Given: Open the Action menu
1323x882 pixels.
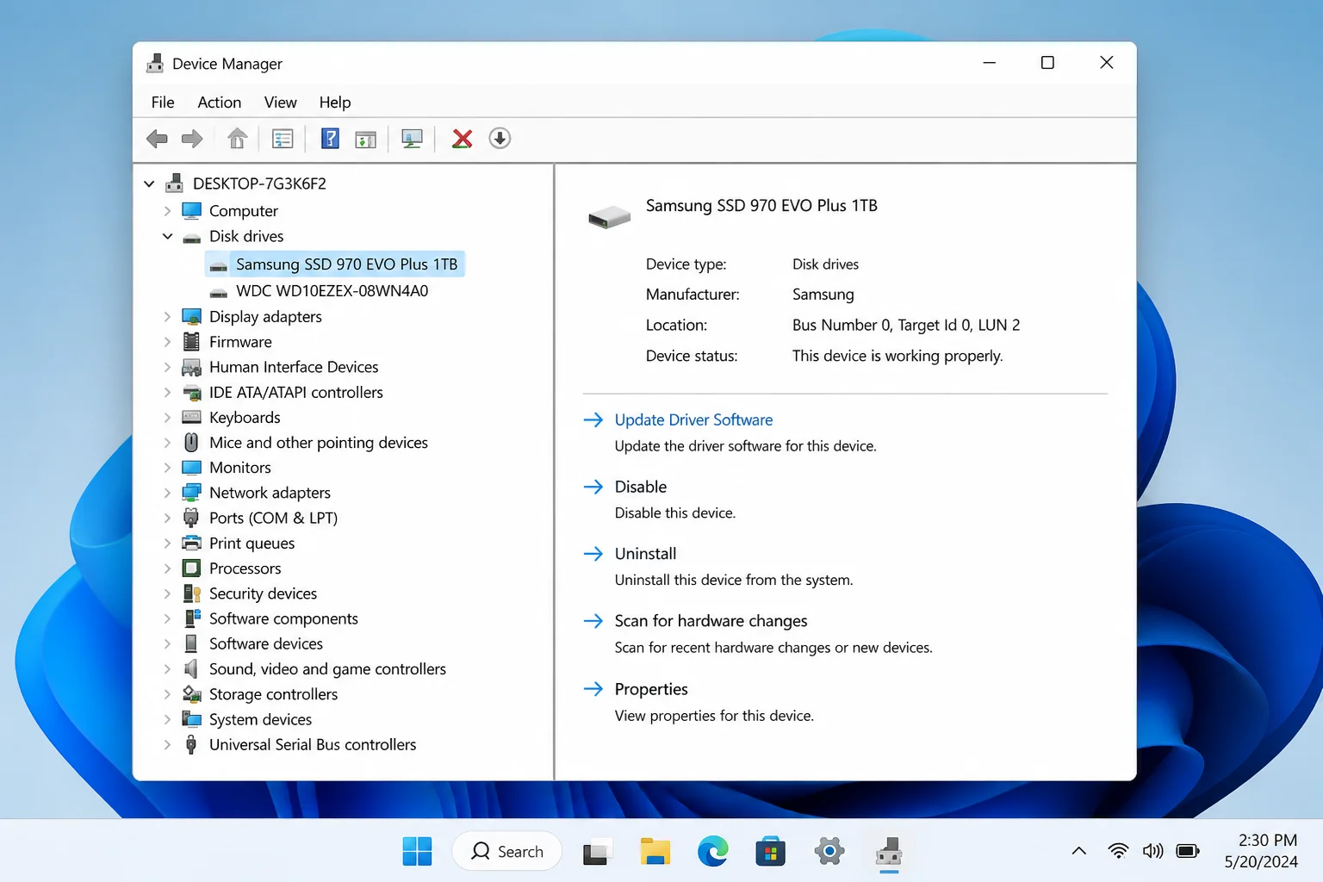Looking at the screenshot, I should click(220, 102).
